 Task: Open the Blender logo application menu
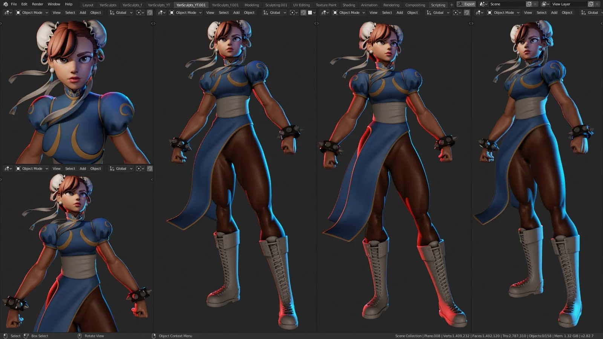pos(5,4)
